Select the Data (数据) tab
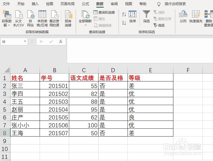Screen dimensions: 213x161 pos(100,4)
